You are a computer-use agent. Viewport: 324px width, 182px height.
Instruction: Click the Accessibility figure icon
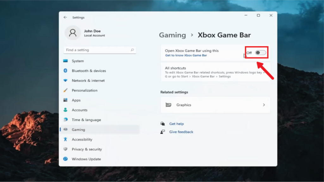pos(65,139)
